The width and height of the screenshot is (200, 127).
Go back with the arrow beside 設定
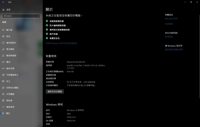pos(3,2)
